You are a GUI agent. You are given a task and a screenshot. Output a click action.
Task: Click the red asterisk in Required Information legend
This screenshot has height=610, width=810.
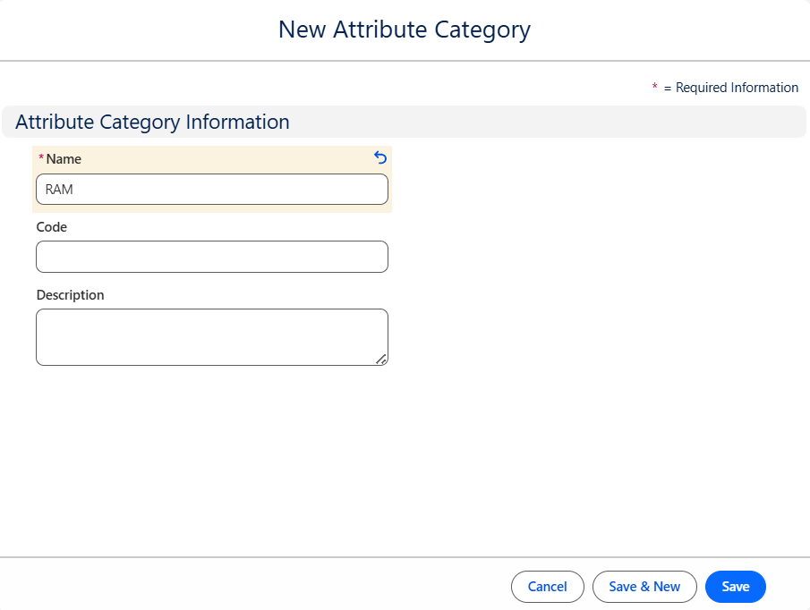click(x=654, y=88)
